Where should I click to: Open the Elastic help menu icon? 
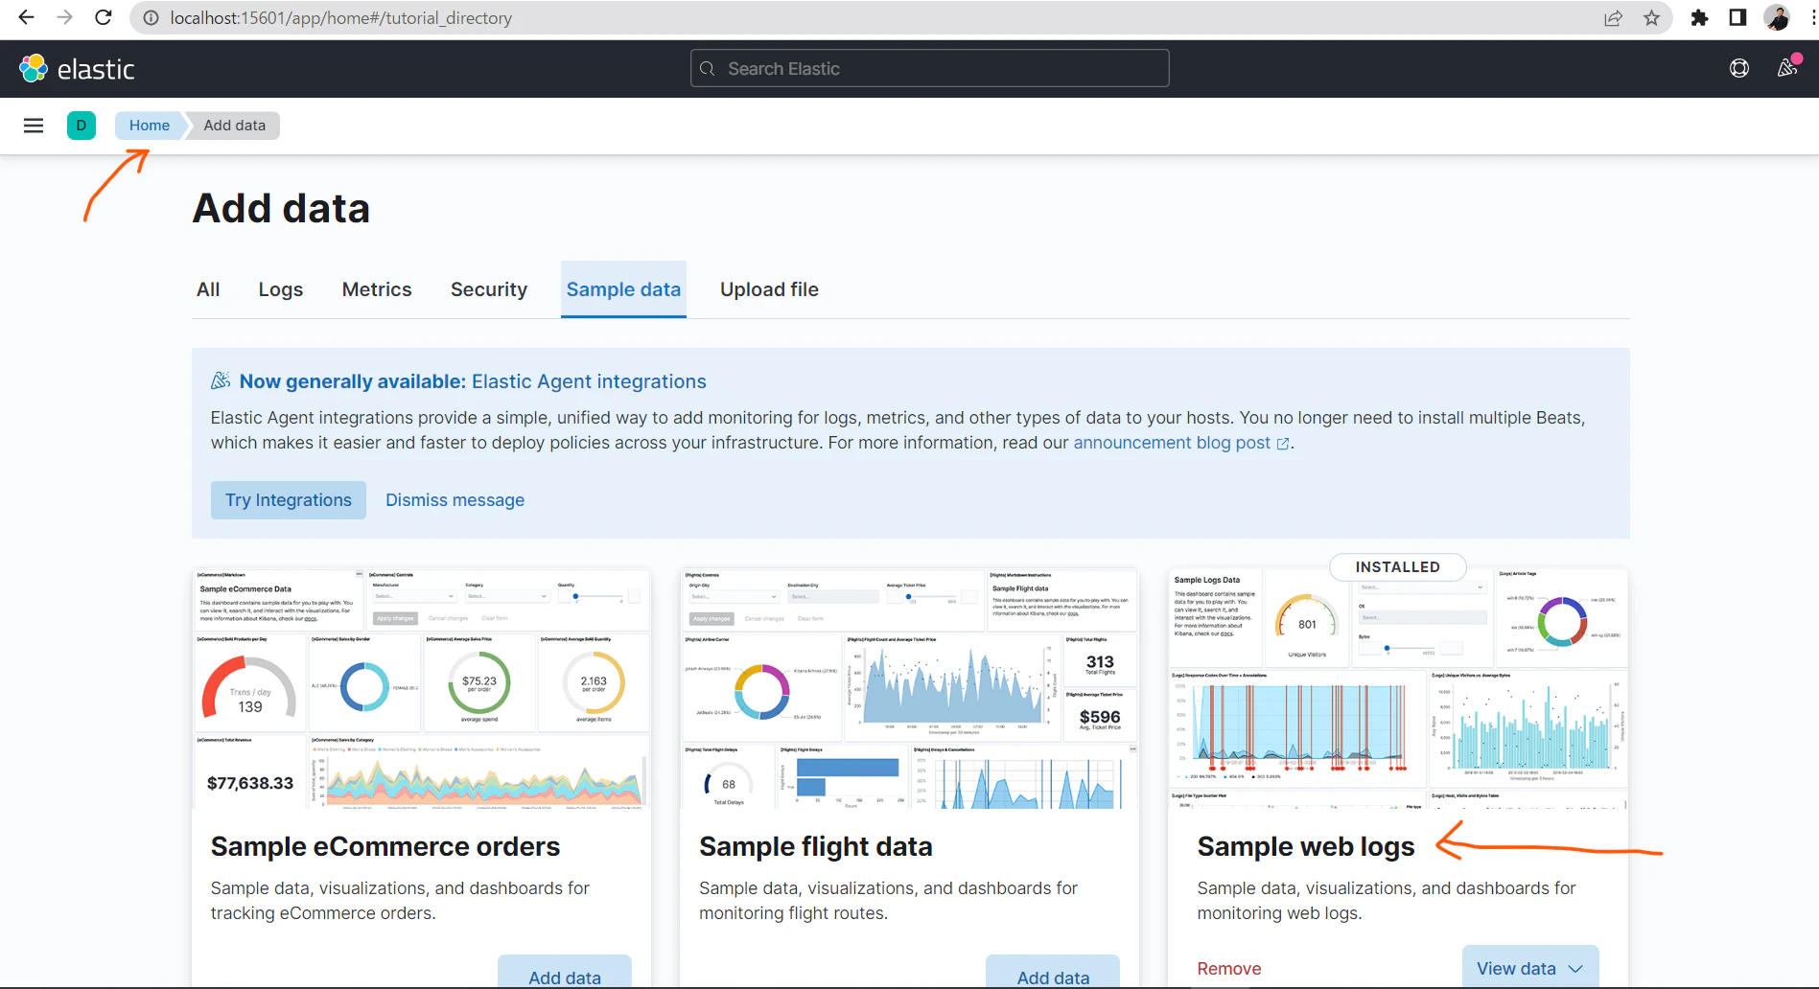point(1739,68)
